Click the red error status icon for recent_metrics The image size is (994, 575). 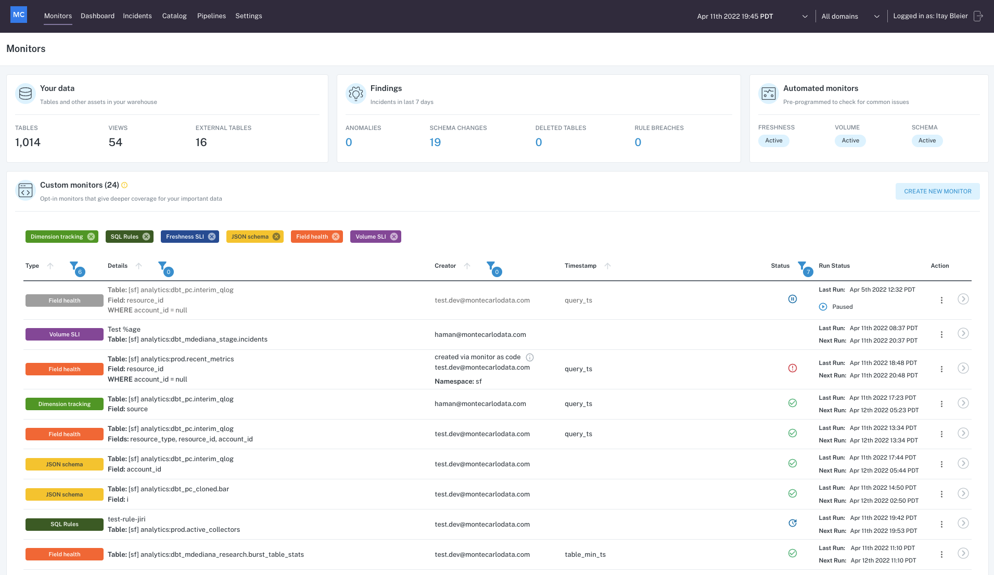(x=793, y=368)
